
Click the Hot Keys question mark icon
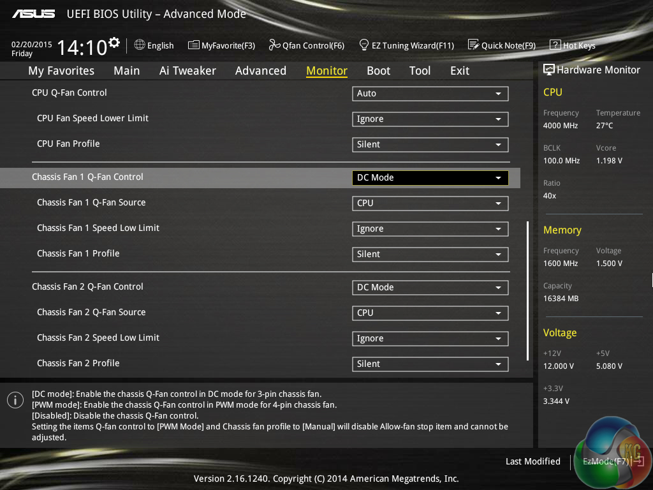555,45
